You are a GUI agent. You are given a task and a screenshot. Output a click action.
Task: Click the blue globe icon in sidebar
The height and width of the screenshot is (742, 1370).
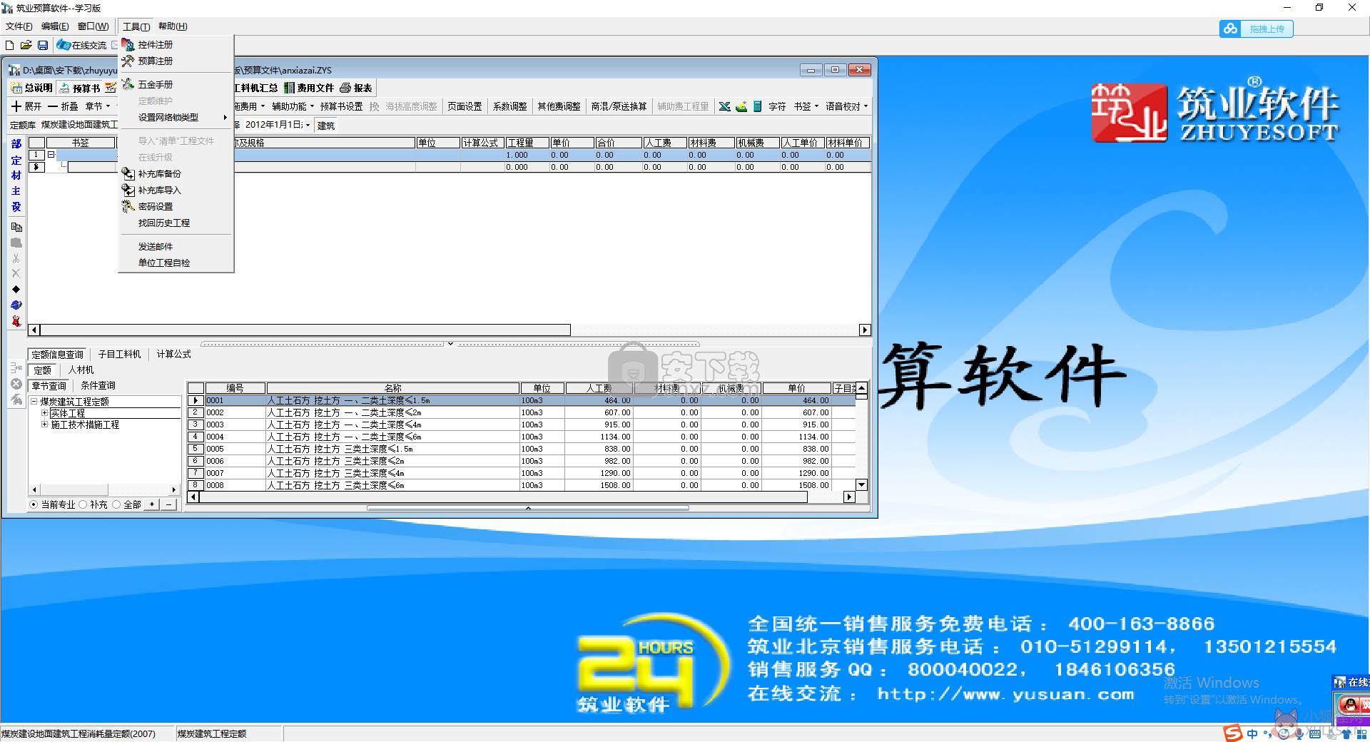pos(16,305)
